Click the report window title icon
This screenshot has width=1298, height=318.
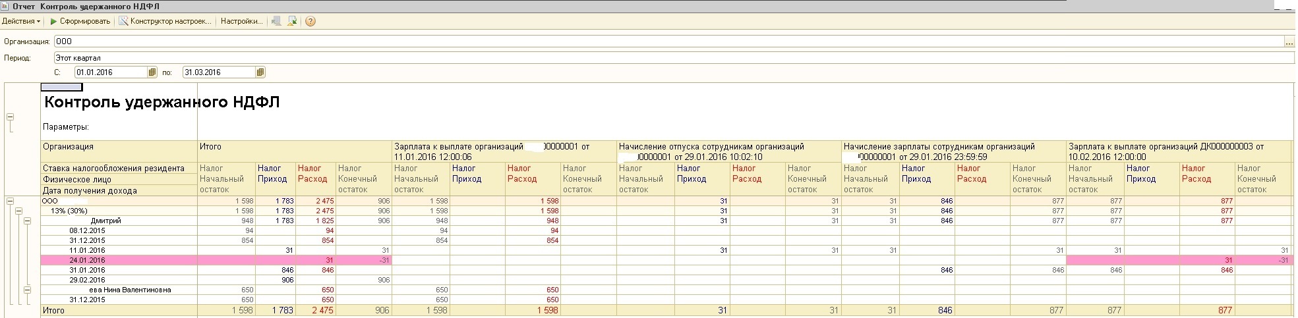coord(5,6)
